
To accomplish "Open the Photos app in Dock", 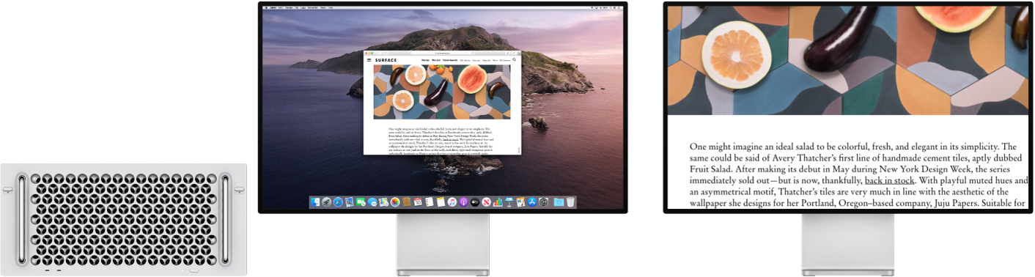I will click(395, 202).
